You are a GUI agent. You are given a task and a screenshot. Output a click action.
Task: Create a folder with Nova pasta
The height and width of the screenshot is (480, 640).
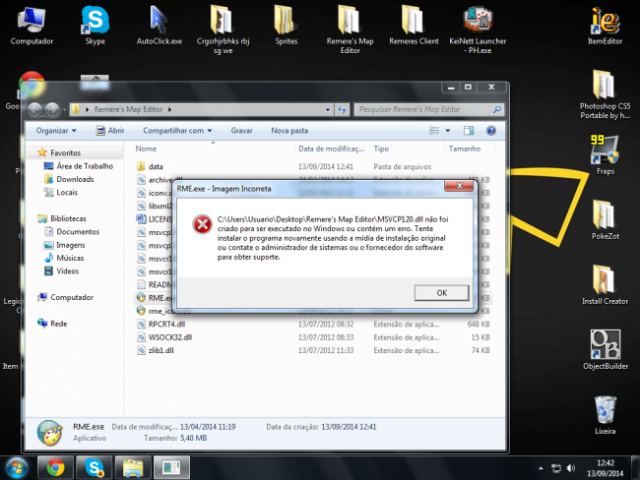[289, 131]
